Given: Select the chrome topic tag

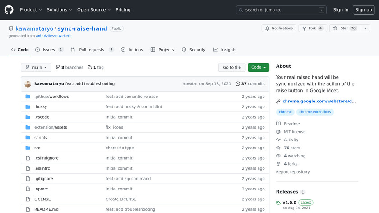Looking at the screenshot, I should tap(285, 112).
